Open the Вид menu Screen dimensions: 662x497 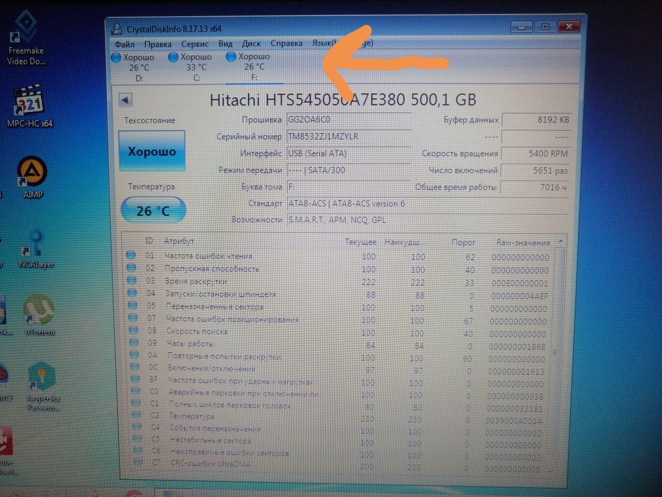point(225,44)
